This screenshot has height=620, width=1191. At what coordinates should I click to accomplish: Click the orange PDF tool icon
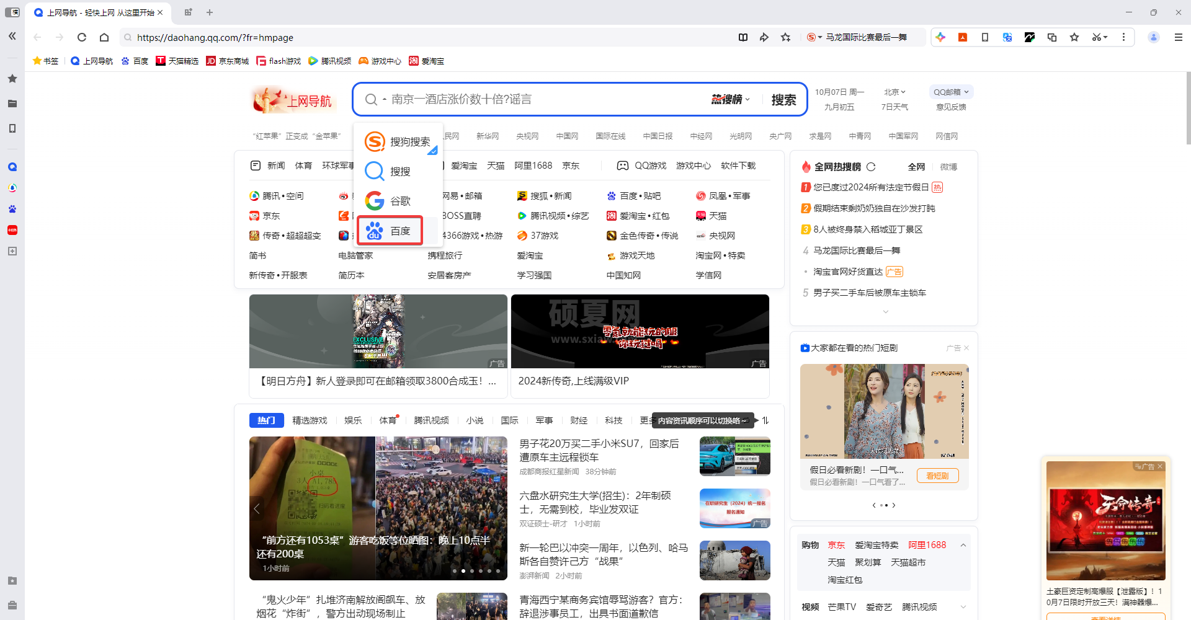point(963,37)
